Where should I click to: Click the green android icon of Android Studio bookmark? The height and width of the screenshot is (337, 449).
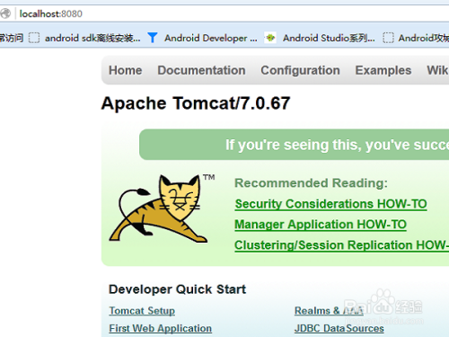(270, 38)
